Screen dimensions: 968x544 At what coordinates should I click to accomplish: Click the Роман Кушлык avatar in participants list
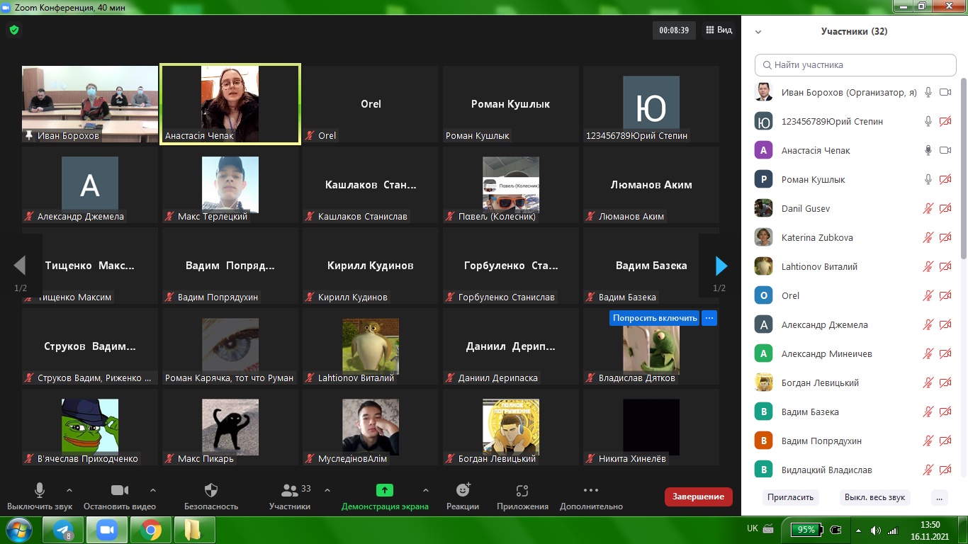763,179
